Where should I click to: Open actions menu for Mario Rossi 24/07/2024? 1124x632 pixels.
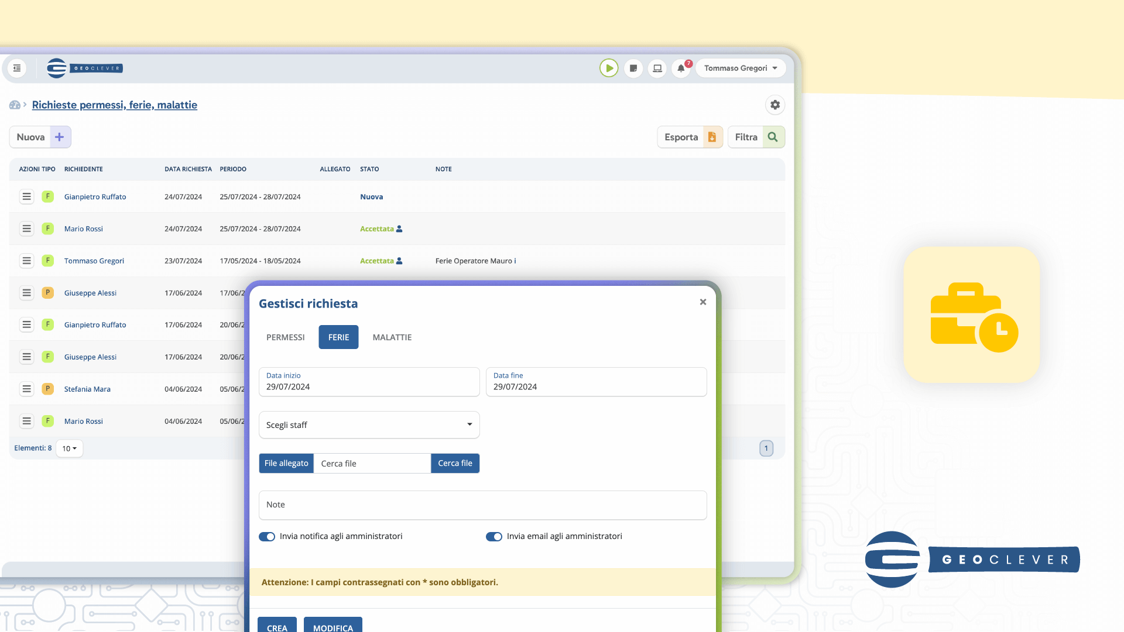pos(26,229)
